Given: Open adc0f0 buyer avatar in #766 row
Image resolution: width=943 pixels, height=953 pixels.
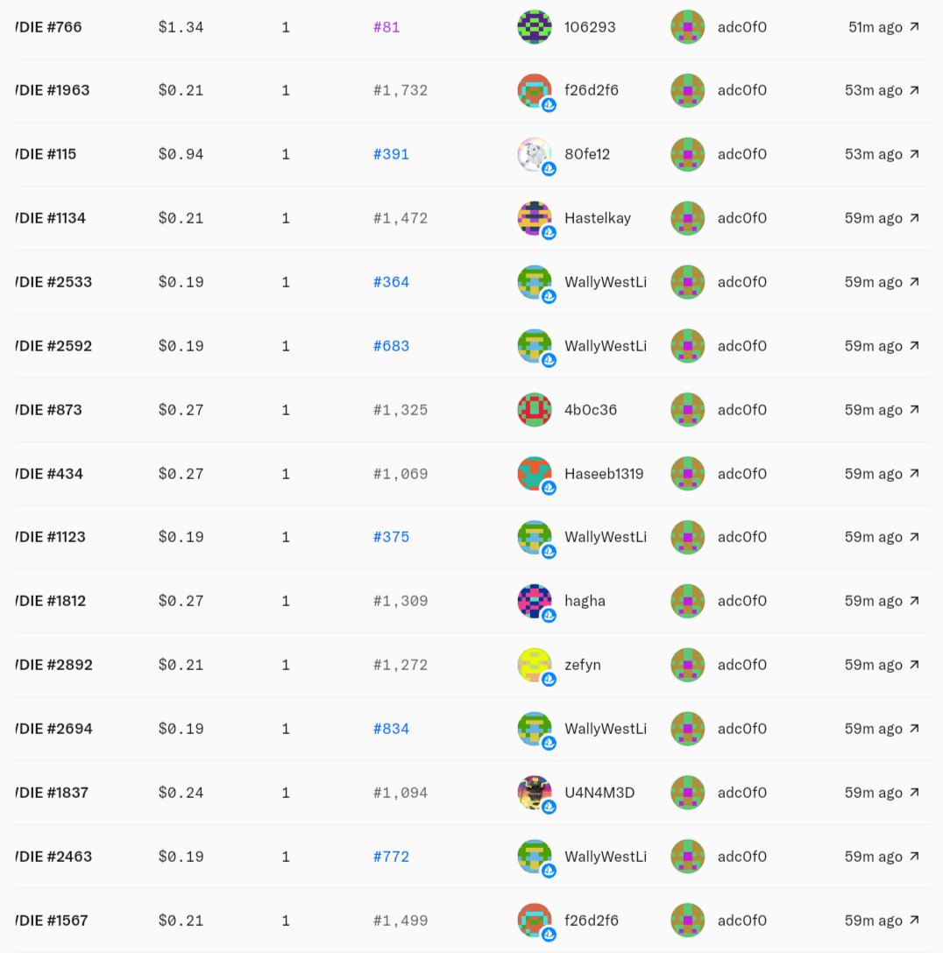Looking at the screenshot, I should tap(688, 27).
